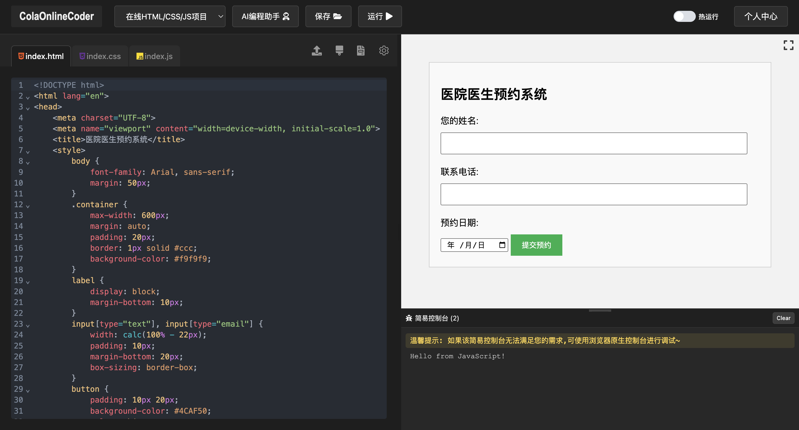
Task: Click the document file icon in editor toolbar
Action: click(x=360, y=50)
